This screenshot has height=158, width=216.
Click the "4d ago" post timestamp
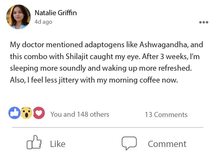(x=43, y=22)
